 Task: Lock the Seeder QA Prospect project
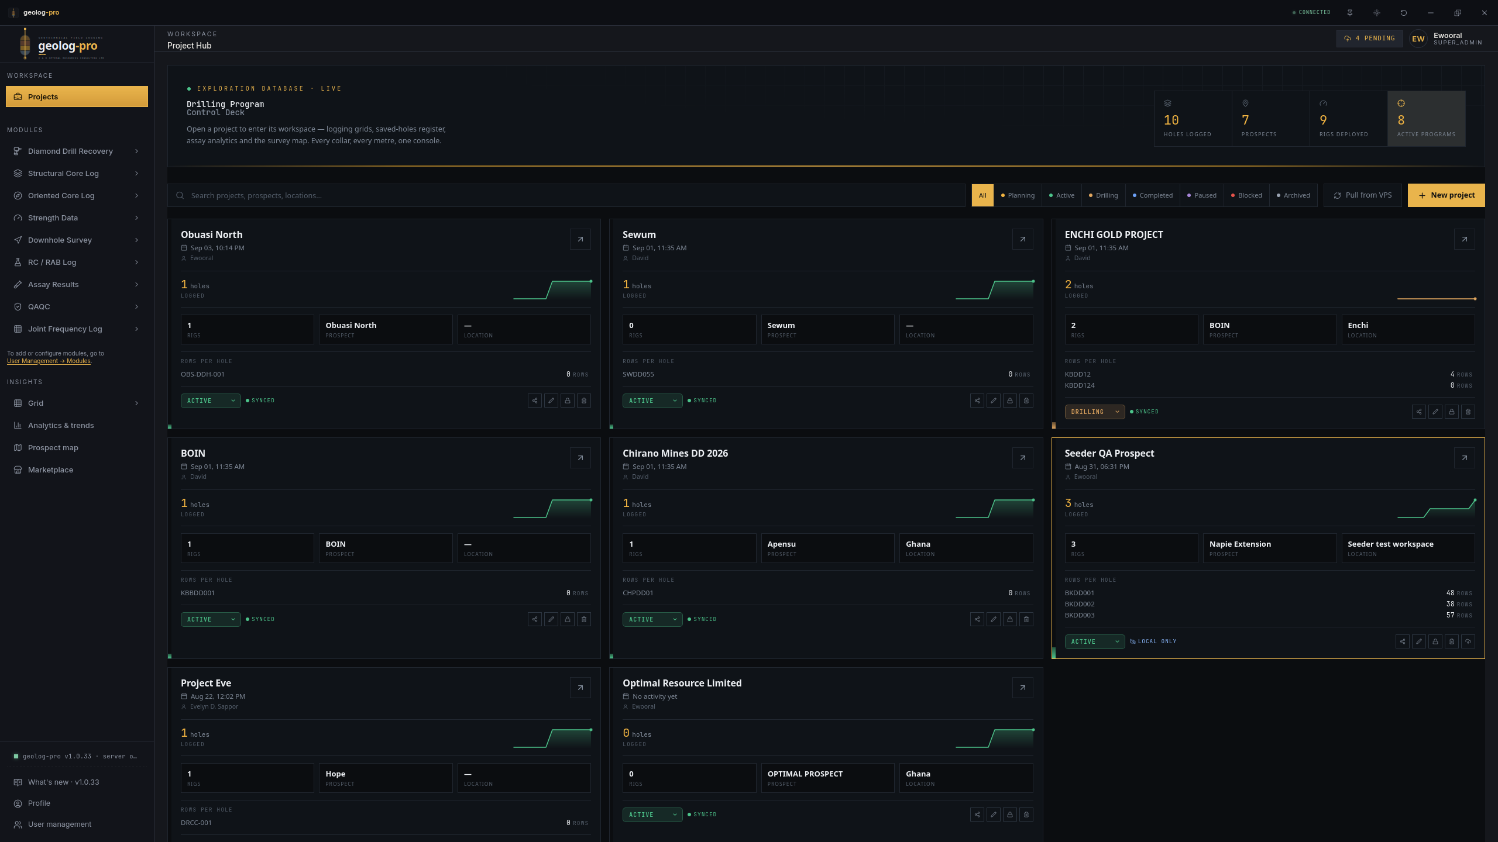[1435, 641]
